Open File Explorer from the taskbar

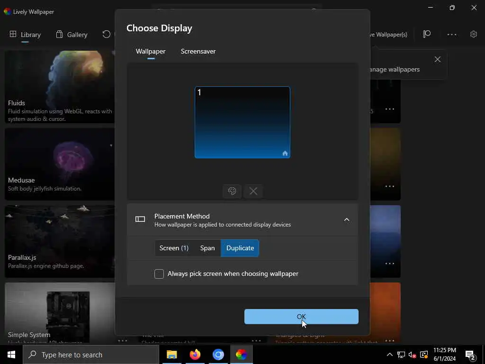[x=171, y=355]
